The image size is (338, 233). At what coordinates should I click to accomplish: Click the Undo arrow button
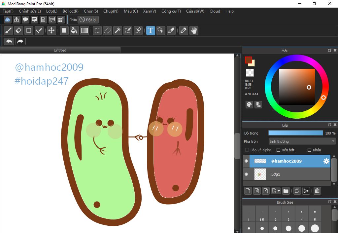10,41
